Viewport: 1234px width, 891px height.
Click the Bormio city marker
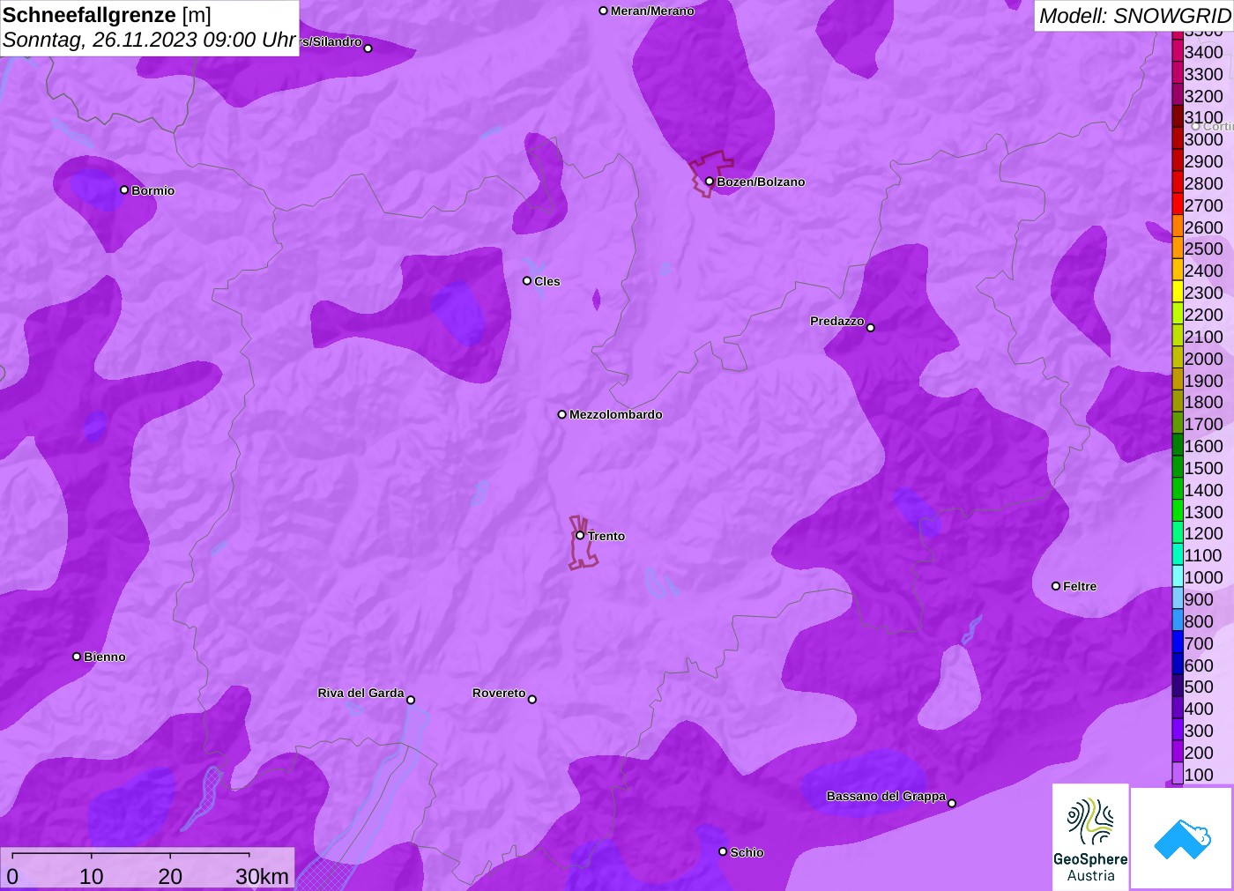click(x=124, y=190)
